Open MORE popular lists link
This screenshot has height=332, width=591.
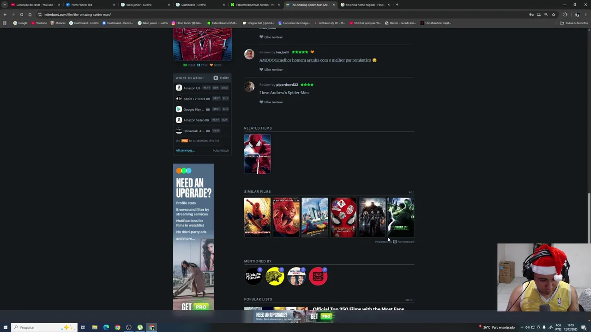coord(410,300)
